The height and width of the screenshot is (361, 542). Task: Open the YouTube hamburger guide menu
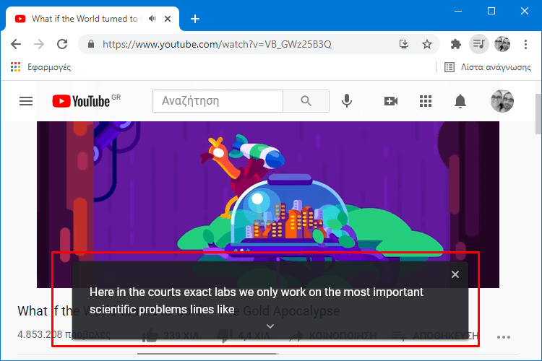[26, 101]
